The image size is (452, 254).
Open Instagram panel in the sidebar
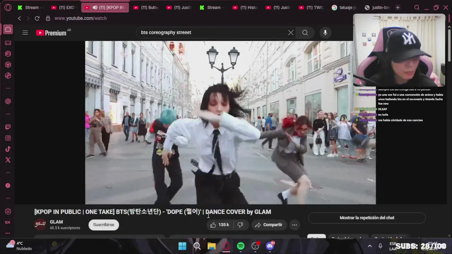8,138
